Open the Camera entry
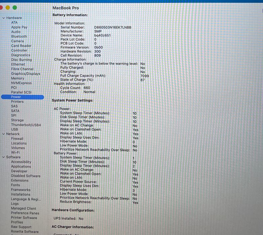This screenshot has height=235, width=263. 18,41
